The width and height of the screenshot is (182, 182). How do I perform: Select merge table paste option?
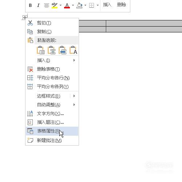52,50
